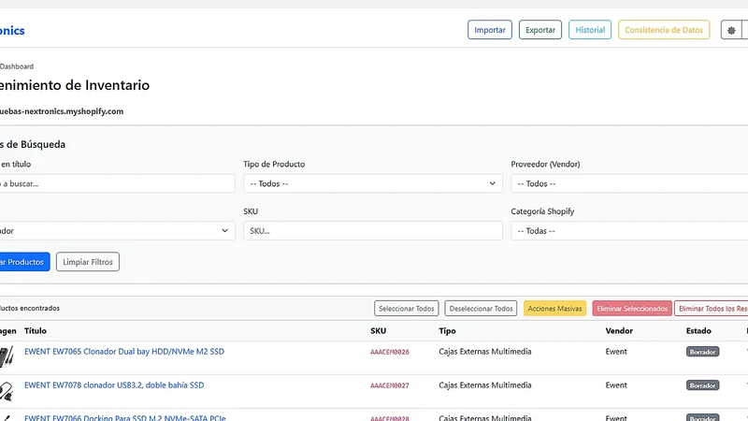Click Ewent vendor in EW7078 row

[616, 385]
